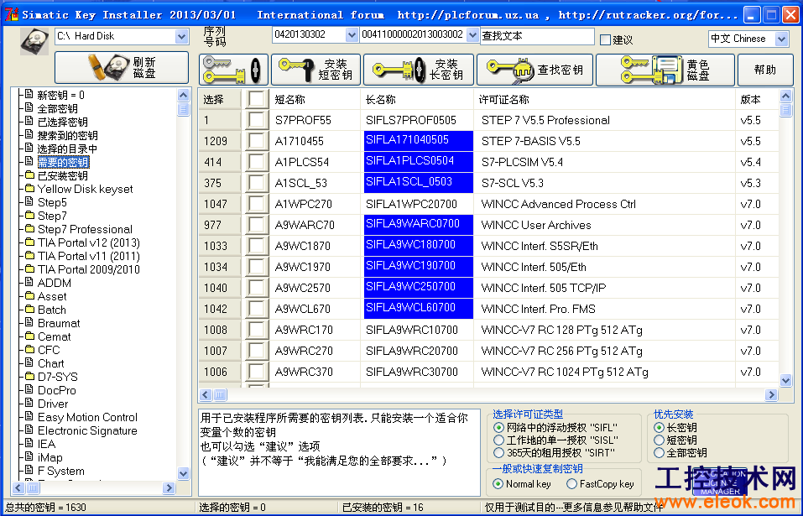Click document icon beside Chart
Viewport: 803px width, 516px height.
29,362
